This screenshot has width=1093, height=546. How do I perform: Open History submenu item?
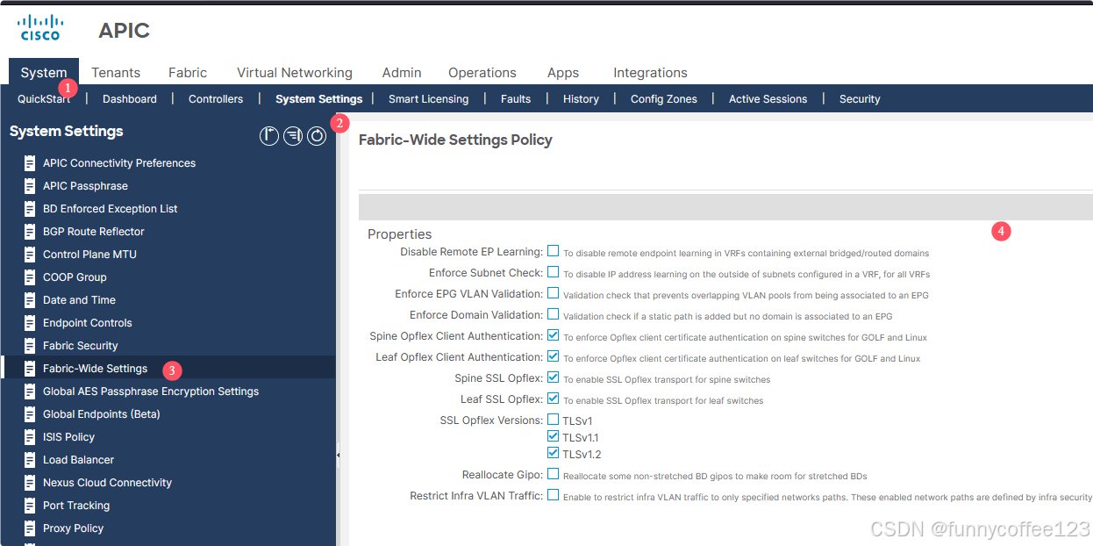coord(581,99)
